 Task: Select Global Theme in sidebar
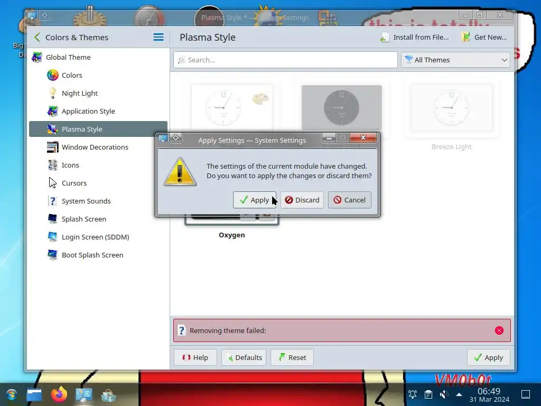(98, 57)
